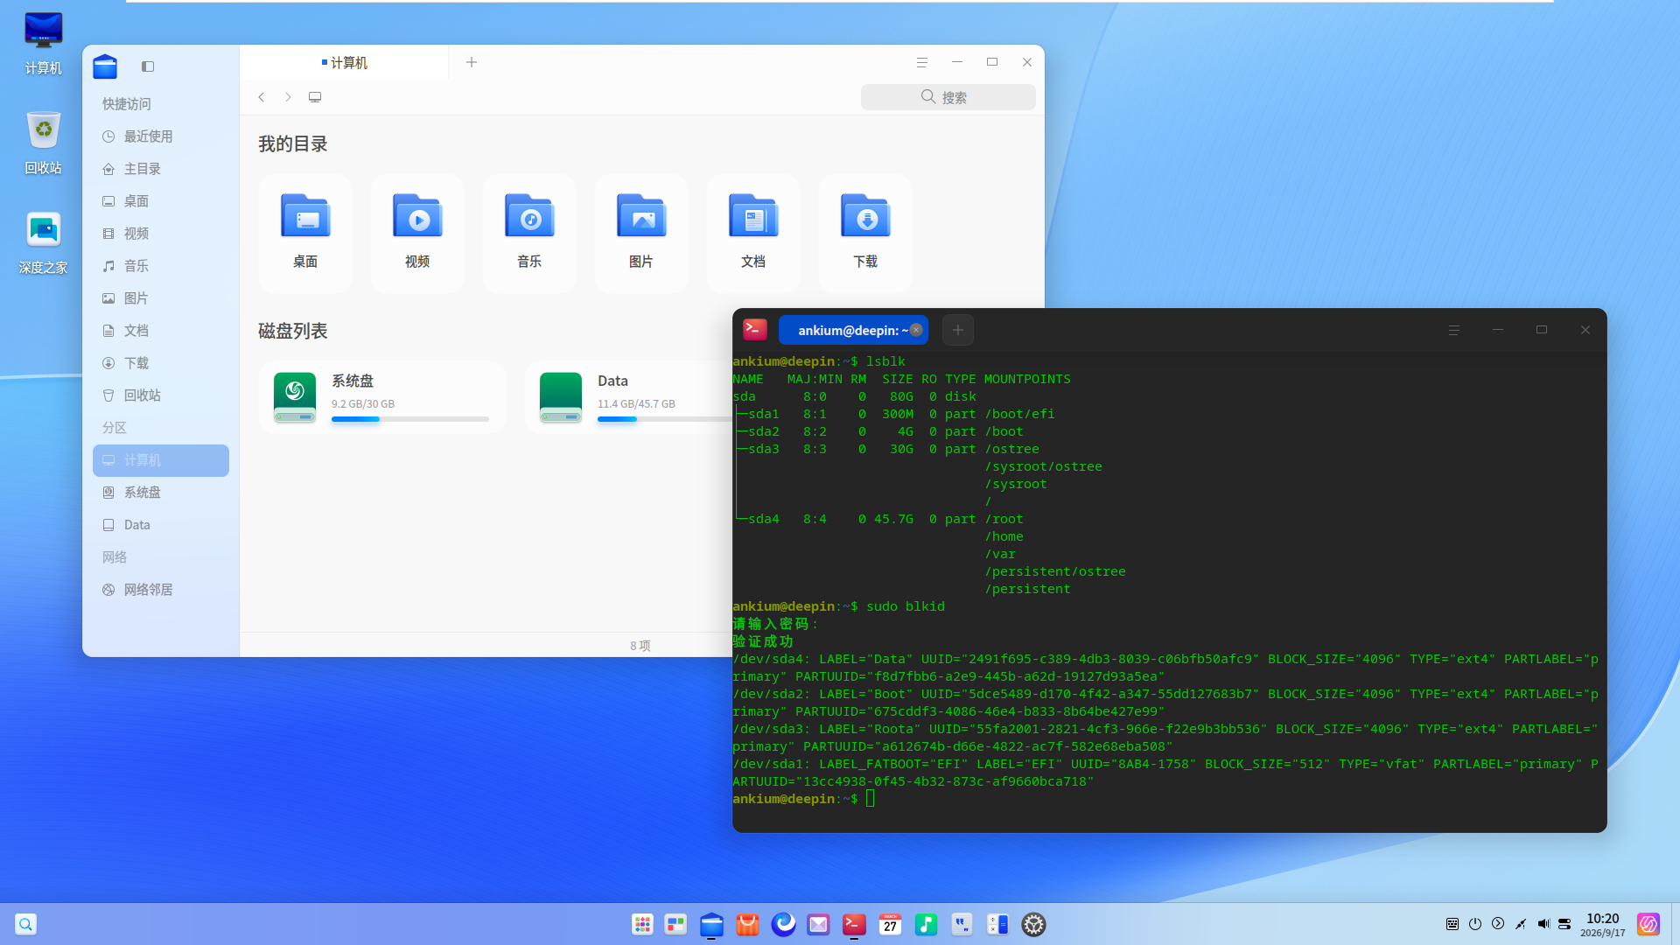Go forward with the file manager forward arrow
This screenshot has height=945, width=1680.
[x=288, y=97]
